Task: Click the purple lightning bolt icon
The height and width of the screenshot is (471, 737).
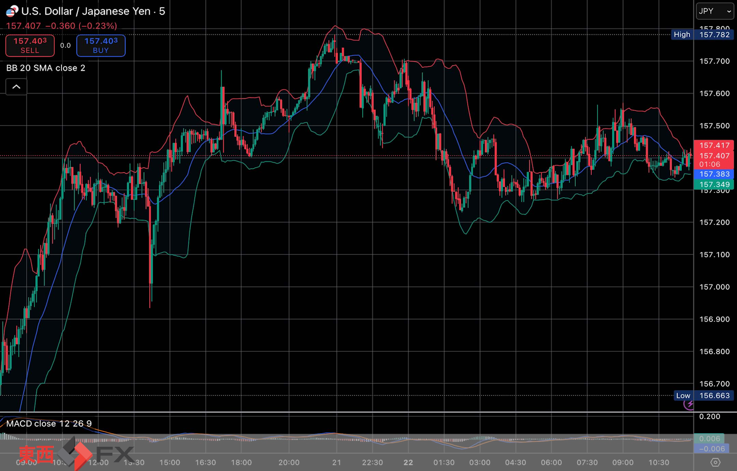Action: click(x=689, y=405)
